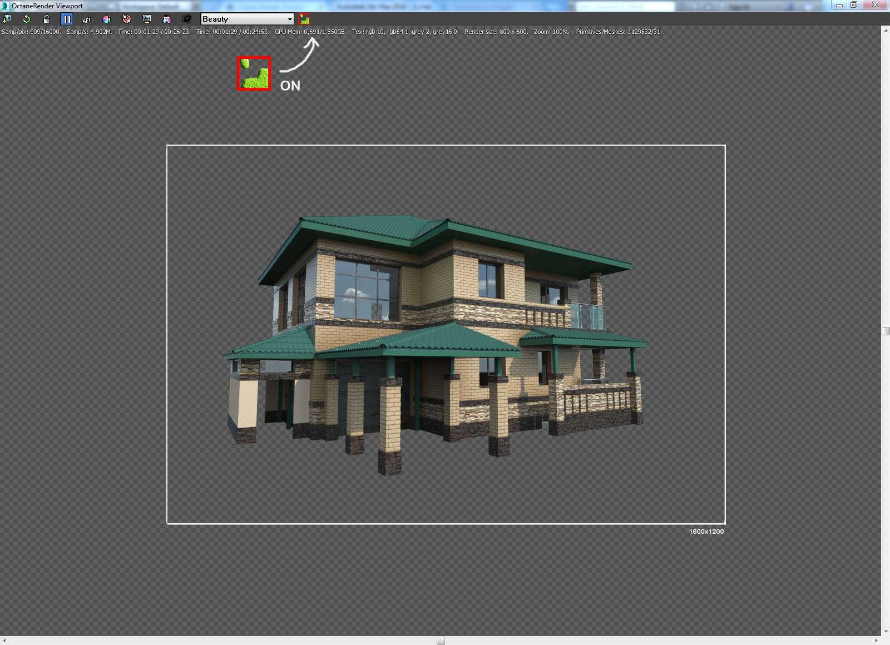Click the vertical scrollbar down arrow
Viewport: 890px width, 645px height.
pyautogui.click(x=886, y=632)
